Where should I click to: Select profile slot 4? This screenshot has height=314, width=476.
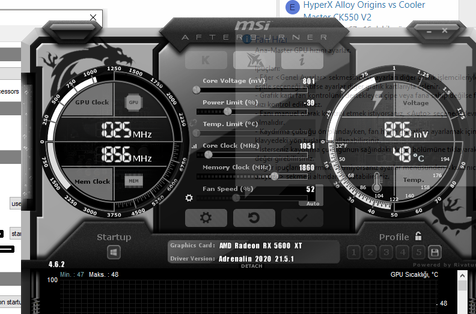click(x=403, y=252)
